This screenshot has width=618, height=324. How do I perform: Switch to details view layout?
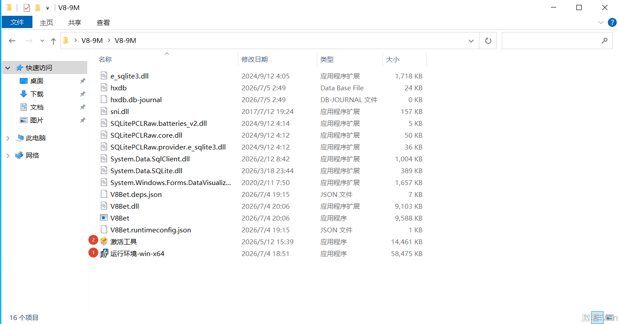(597, 317)
